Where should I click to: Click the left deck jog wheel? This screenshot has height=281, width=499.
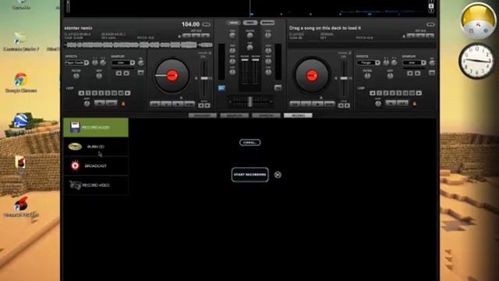coord(172,76)
